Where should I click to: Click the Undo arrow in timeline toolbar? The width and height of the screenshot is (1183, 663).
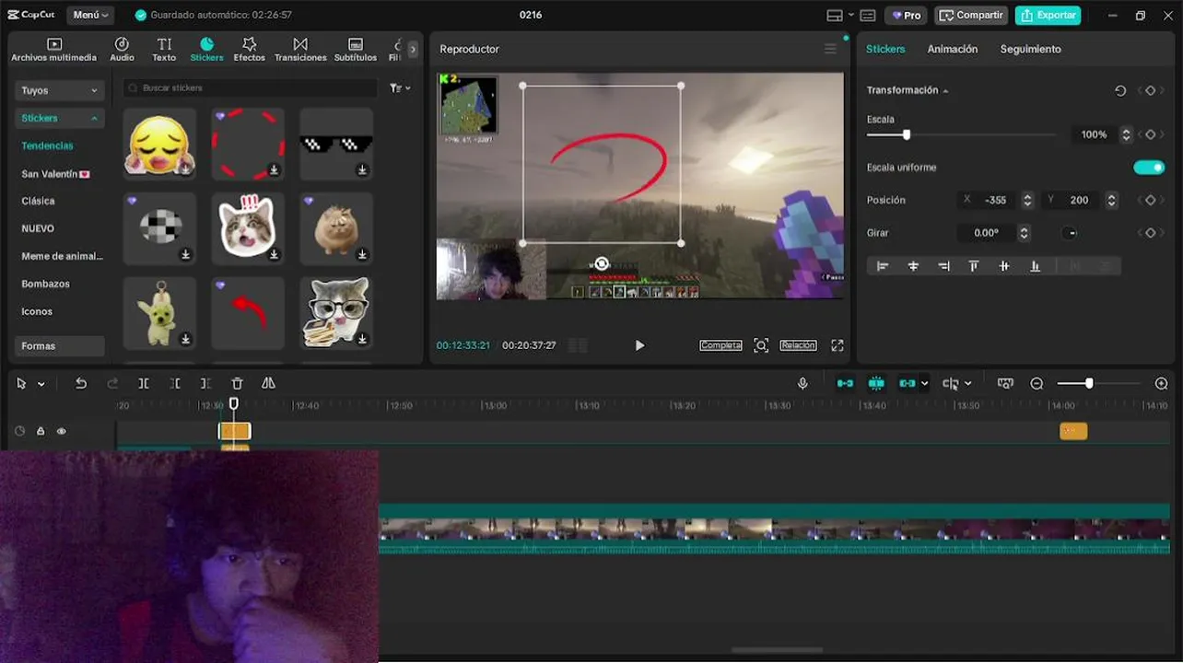point(81,383)
